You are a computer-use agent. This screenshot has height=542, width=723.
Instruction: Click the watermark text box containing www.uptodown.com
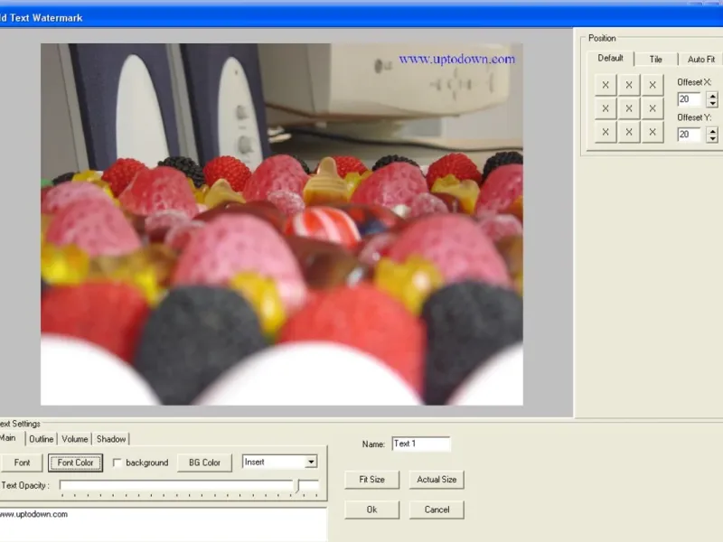(x=164, y=525)
